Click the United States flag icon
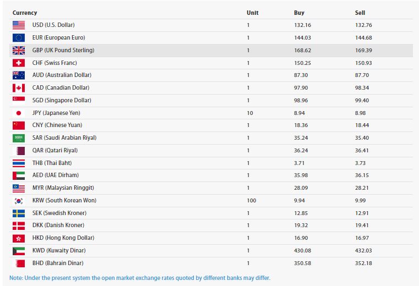419x286 pixels. 19,25
